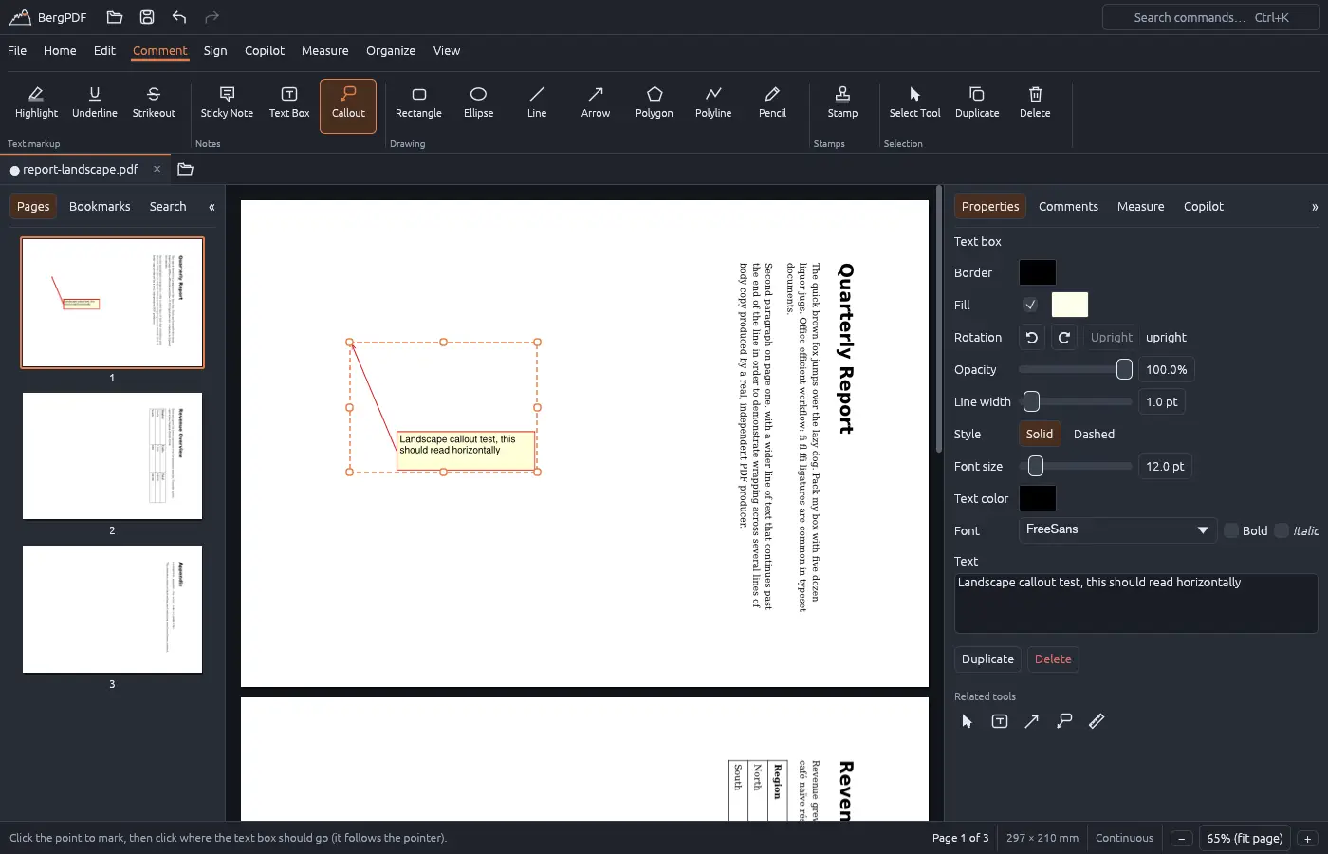This screenshot has width=1328, height=854.
Task: Open the Stamp tool
Action: tap(842, 104)
